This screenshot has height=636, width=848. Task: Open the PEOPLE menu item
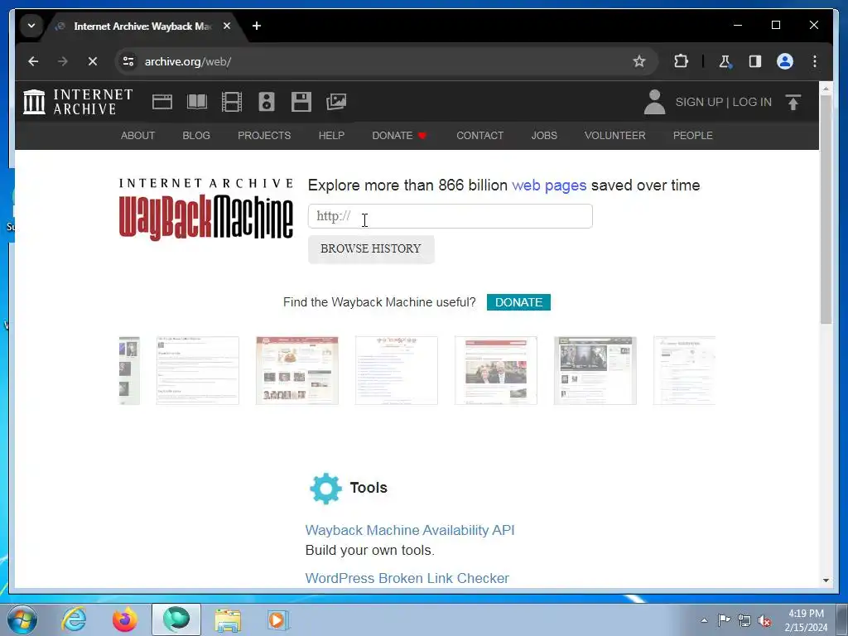[693, 136]
